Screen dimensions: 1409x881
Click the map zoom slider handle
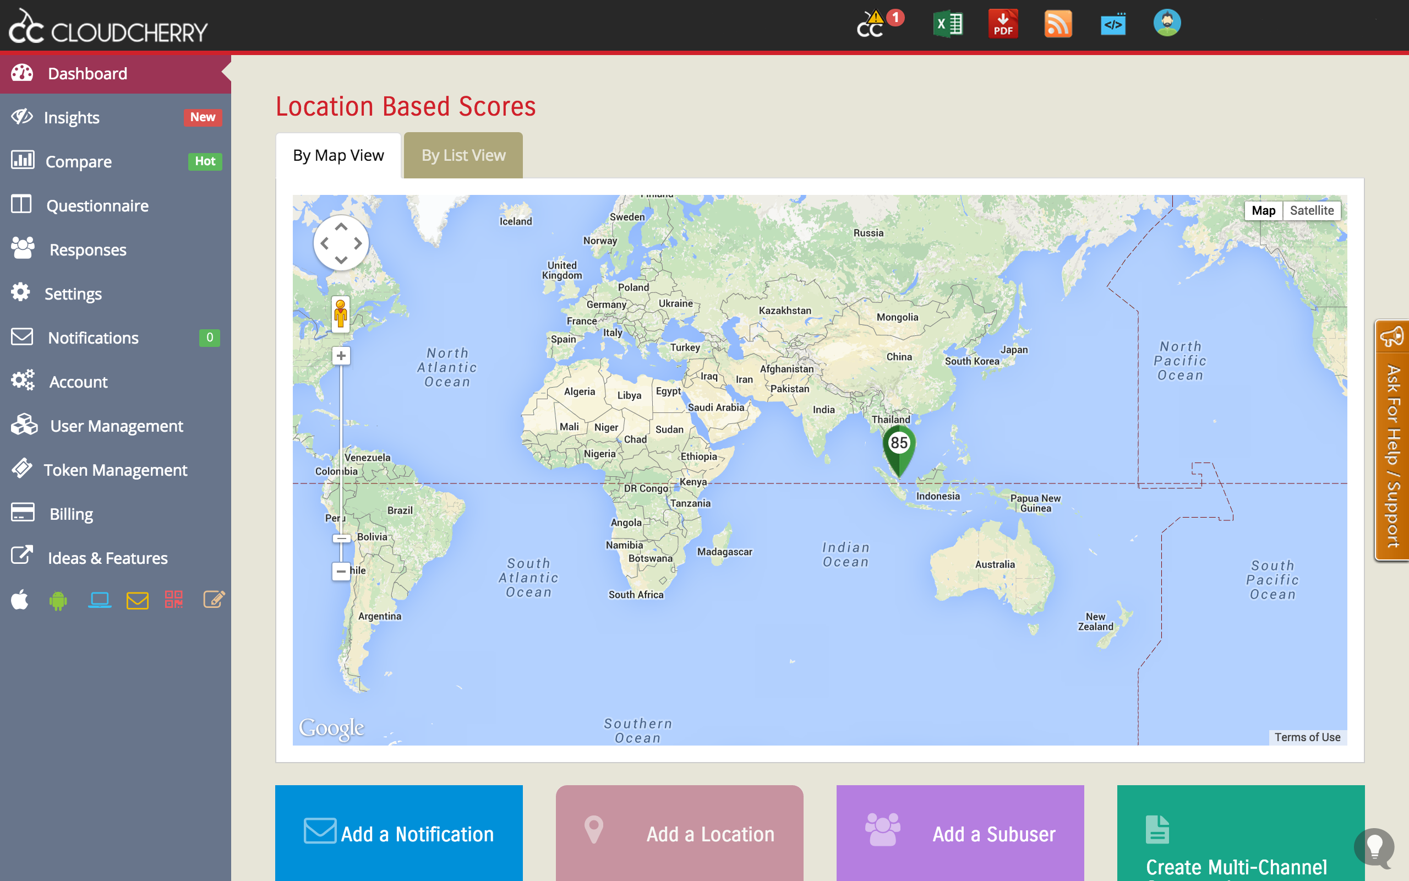pos(341,539)
